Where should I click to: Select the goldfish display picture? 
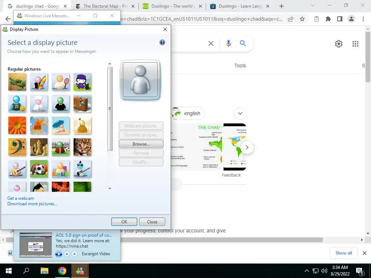39,125
